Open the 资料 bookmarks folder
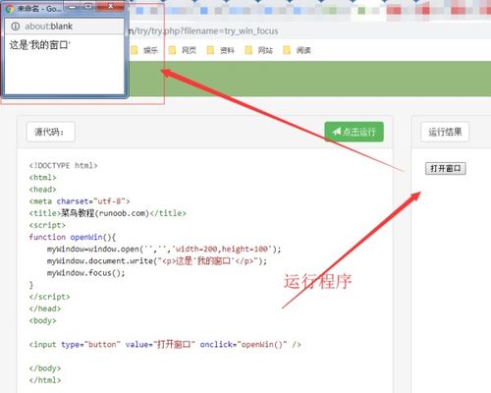 tap(221, 50)
